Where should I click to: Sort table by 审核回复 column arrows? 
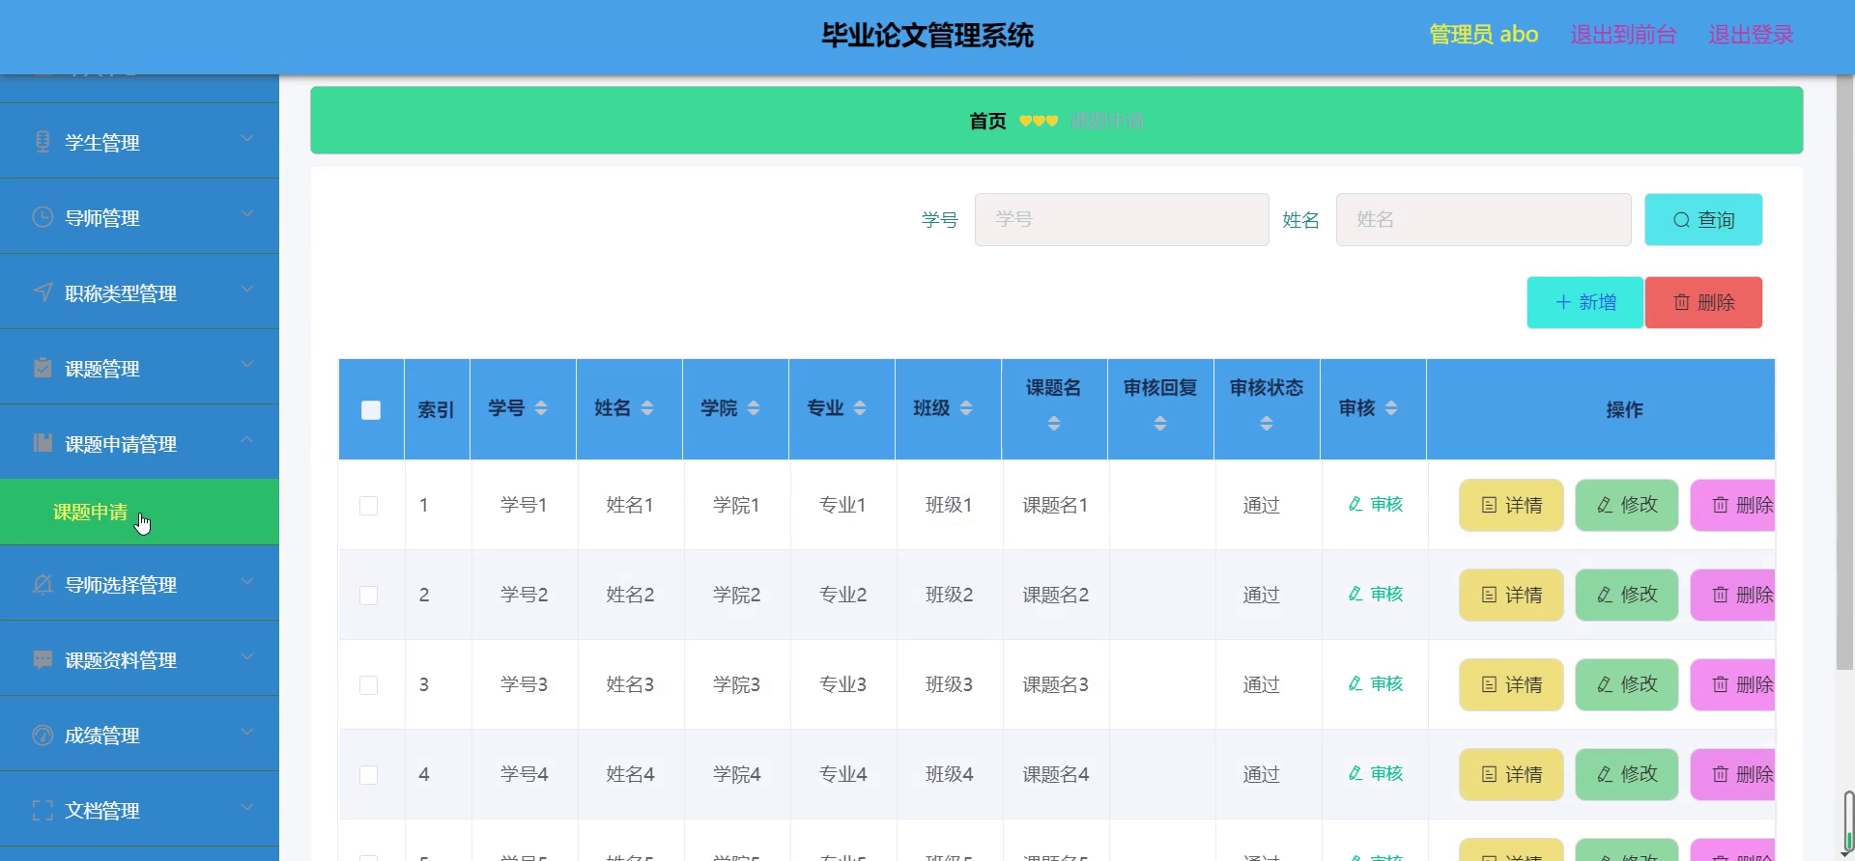[1160, 424]
